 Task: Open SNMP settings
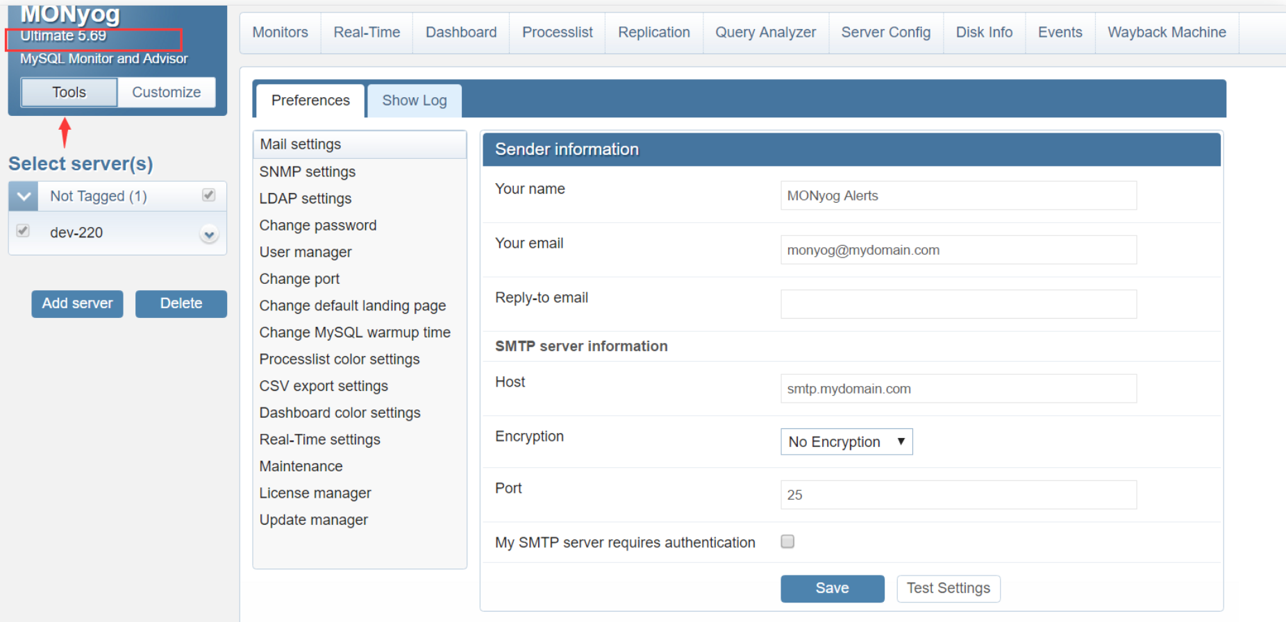click(x=308, y=171)
